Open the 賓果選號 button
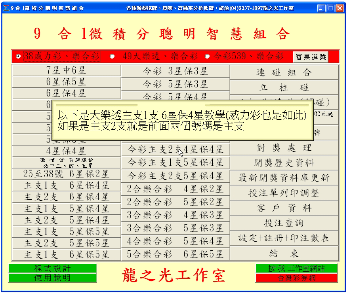 tap(311, 57)
